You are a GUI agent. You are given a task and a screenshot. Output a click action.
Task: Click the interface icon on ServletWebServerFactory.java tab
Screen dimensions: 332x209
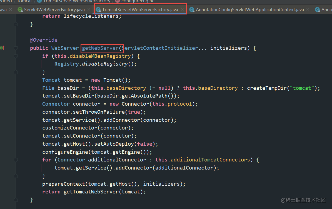tap(20, 9)
